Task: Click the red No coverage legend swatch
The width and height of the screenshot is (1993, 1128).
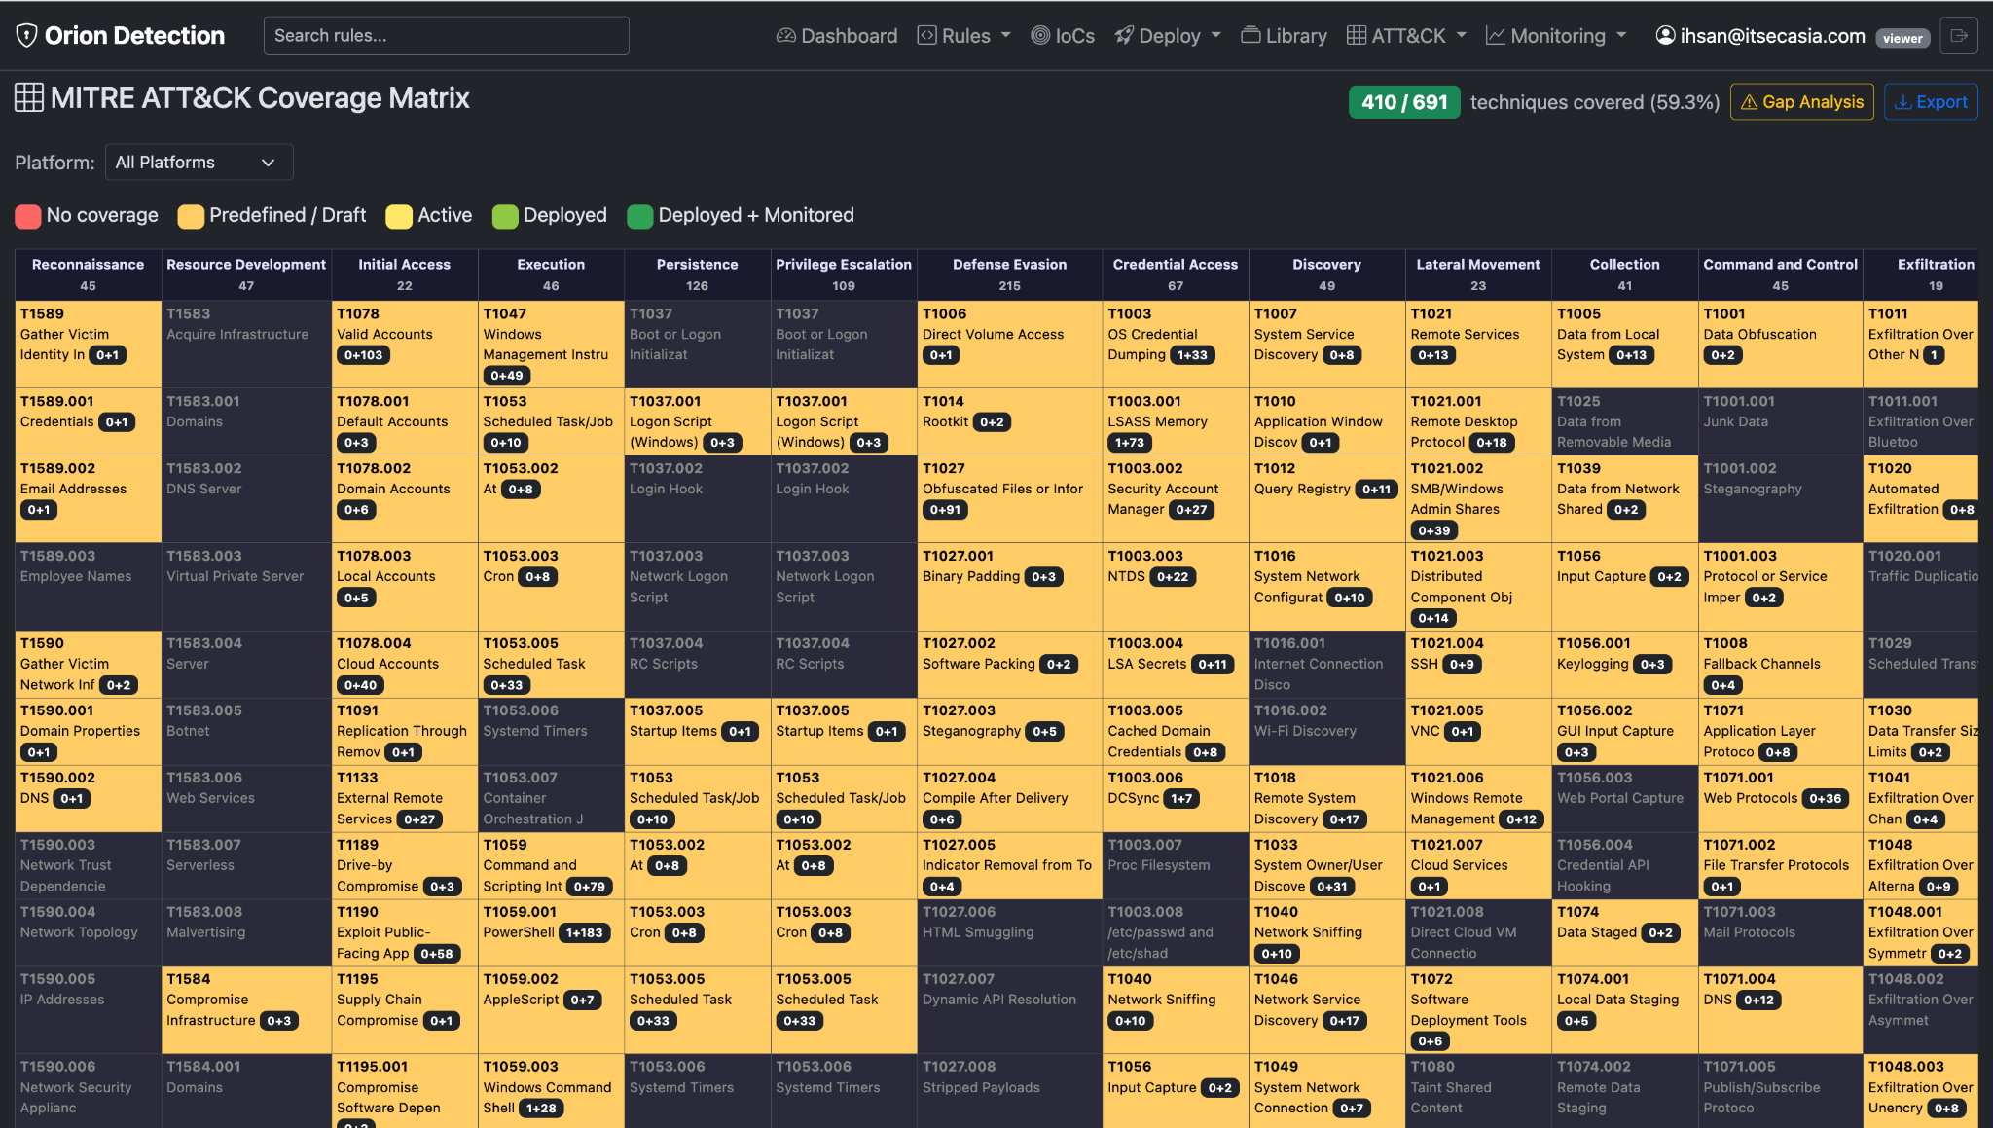Action: tap(28, 216)
